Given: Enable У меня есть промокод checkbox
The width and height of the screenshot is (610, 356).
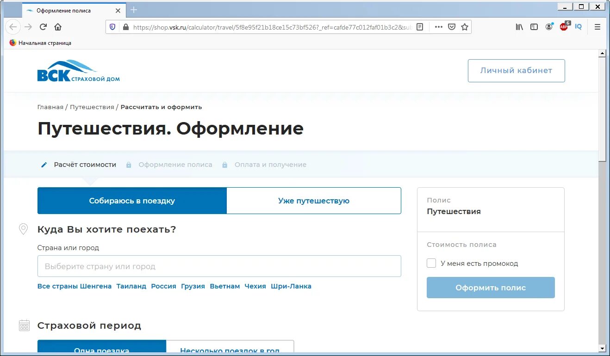Looking at the screenshot, I should click(431, 263).
